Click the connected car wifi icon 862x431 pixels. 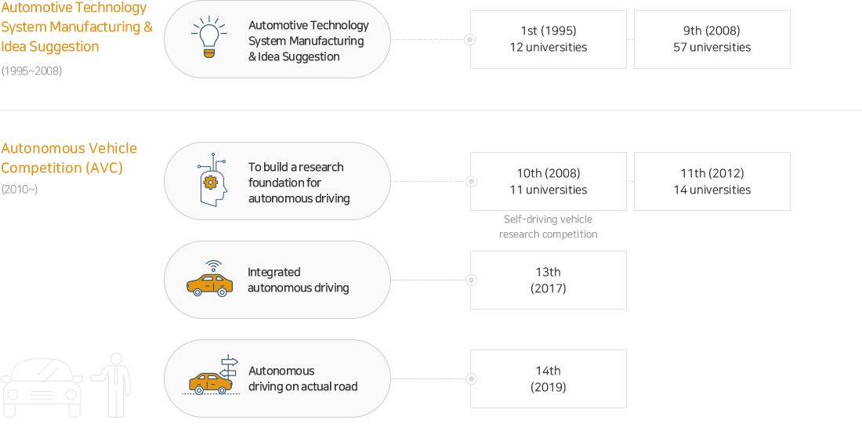coord(209,279)
